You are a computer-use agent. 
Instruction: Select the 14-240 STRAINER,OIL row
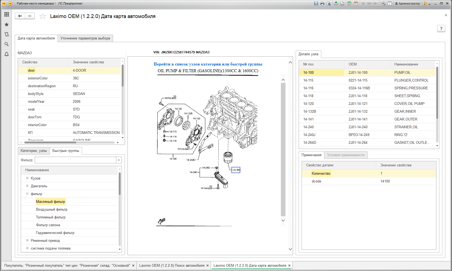tap(367, 127)
